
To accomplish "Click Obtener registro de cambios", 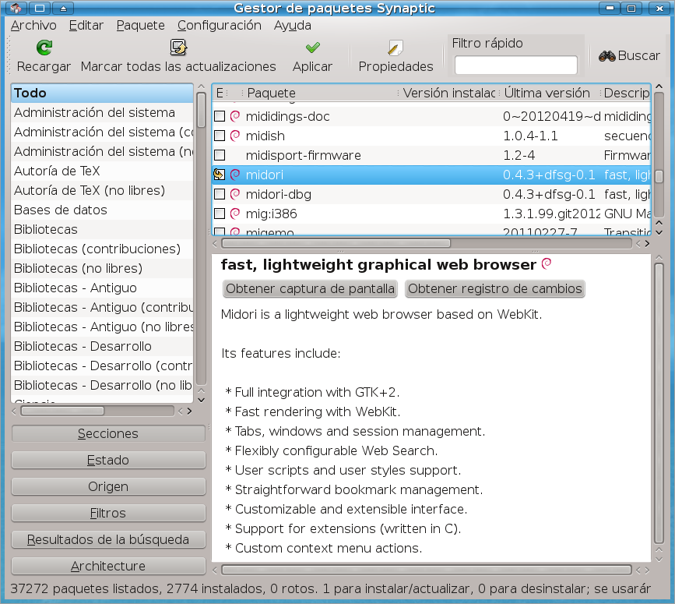I will 494,289.
